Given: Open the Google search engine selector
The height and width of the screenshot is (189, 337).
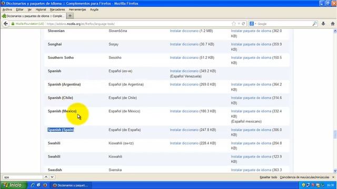Looking at the screenshot, I should pyautogui.click(x=253, y=24).
